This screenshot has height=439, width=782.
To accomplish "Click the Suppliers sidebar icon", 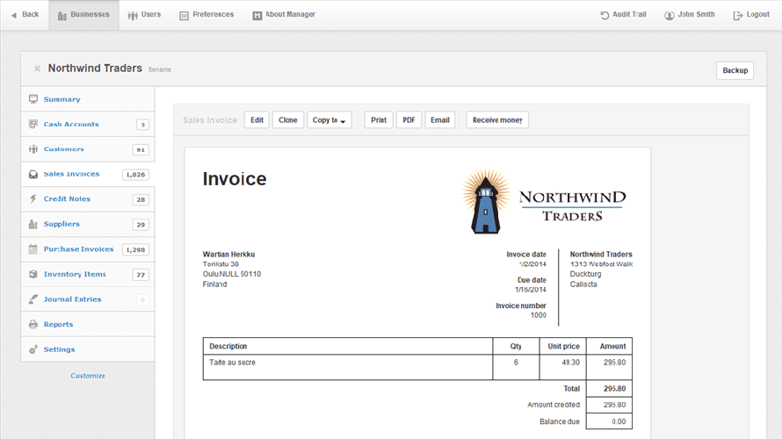I will tap(33, 225).
